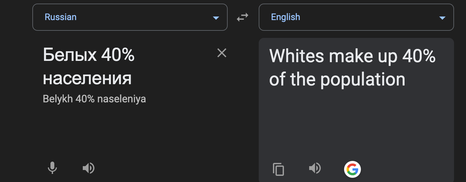Open the English target language dropdown
466x182 pixels.
(356, 17)
